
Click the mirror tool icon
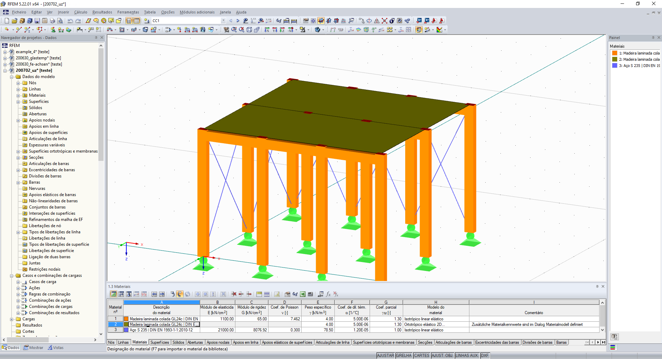377,21
